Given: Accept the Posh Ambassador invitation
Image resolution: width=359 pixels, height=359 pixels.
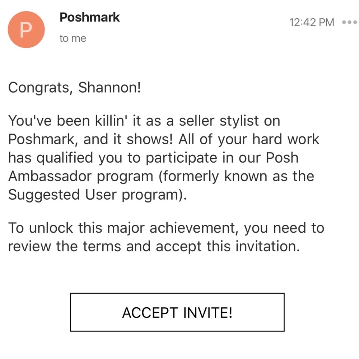Looking at the screenshot, I should tap(178, 312).
